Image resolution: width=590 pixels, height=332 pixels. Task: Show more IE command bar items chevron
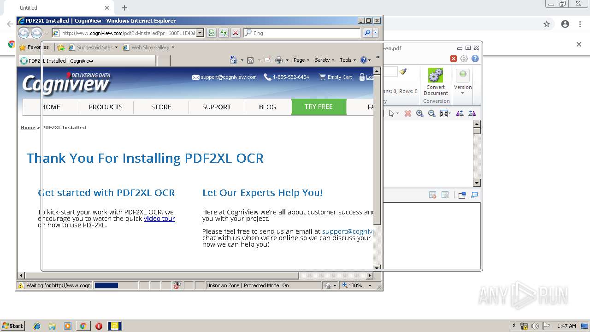tap(378, 57)
